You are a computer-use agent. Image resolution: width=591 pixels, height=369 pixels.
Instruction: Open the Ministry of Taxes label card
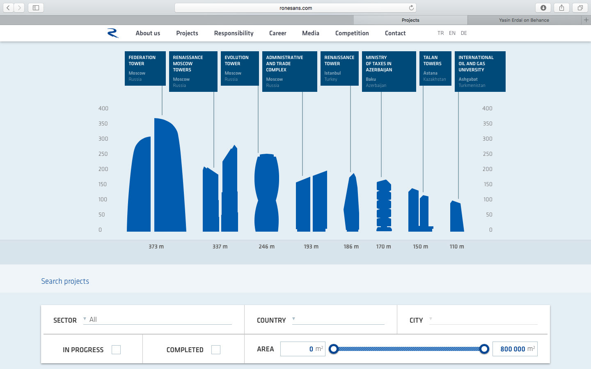(x=389, y=71)
